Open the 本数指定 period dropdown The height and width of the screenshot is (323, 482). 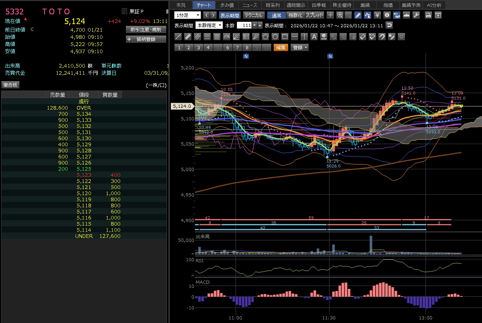click(209, 26)
